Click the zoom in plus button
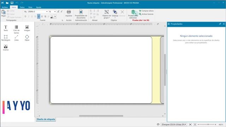The height and width of the screenshot is (127, 226). (x=215, y=125)
